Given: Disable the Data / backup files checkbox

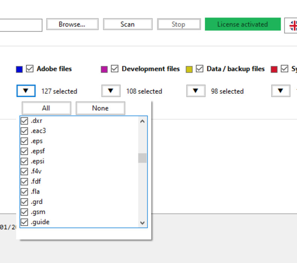Looking at the screenshot, I should coord(199,69).
